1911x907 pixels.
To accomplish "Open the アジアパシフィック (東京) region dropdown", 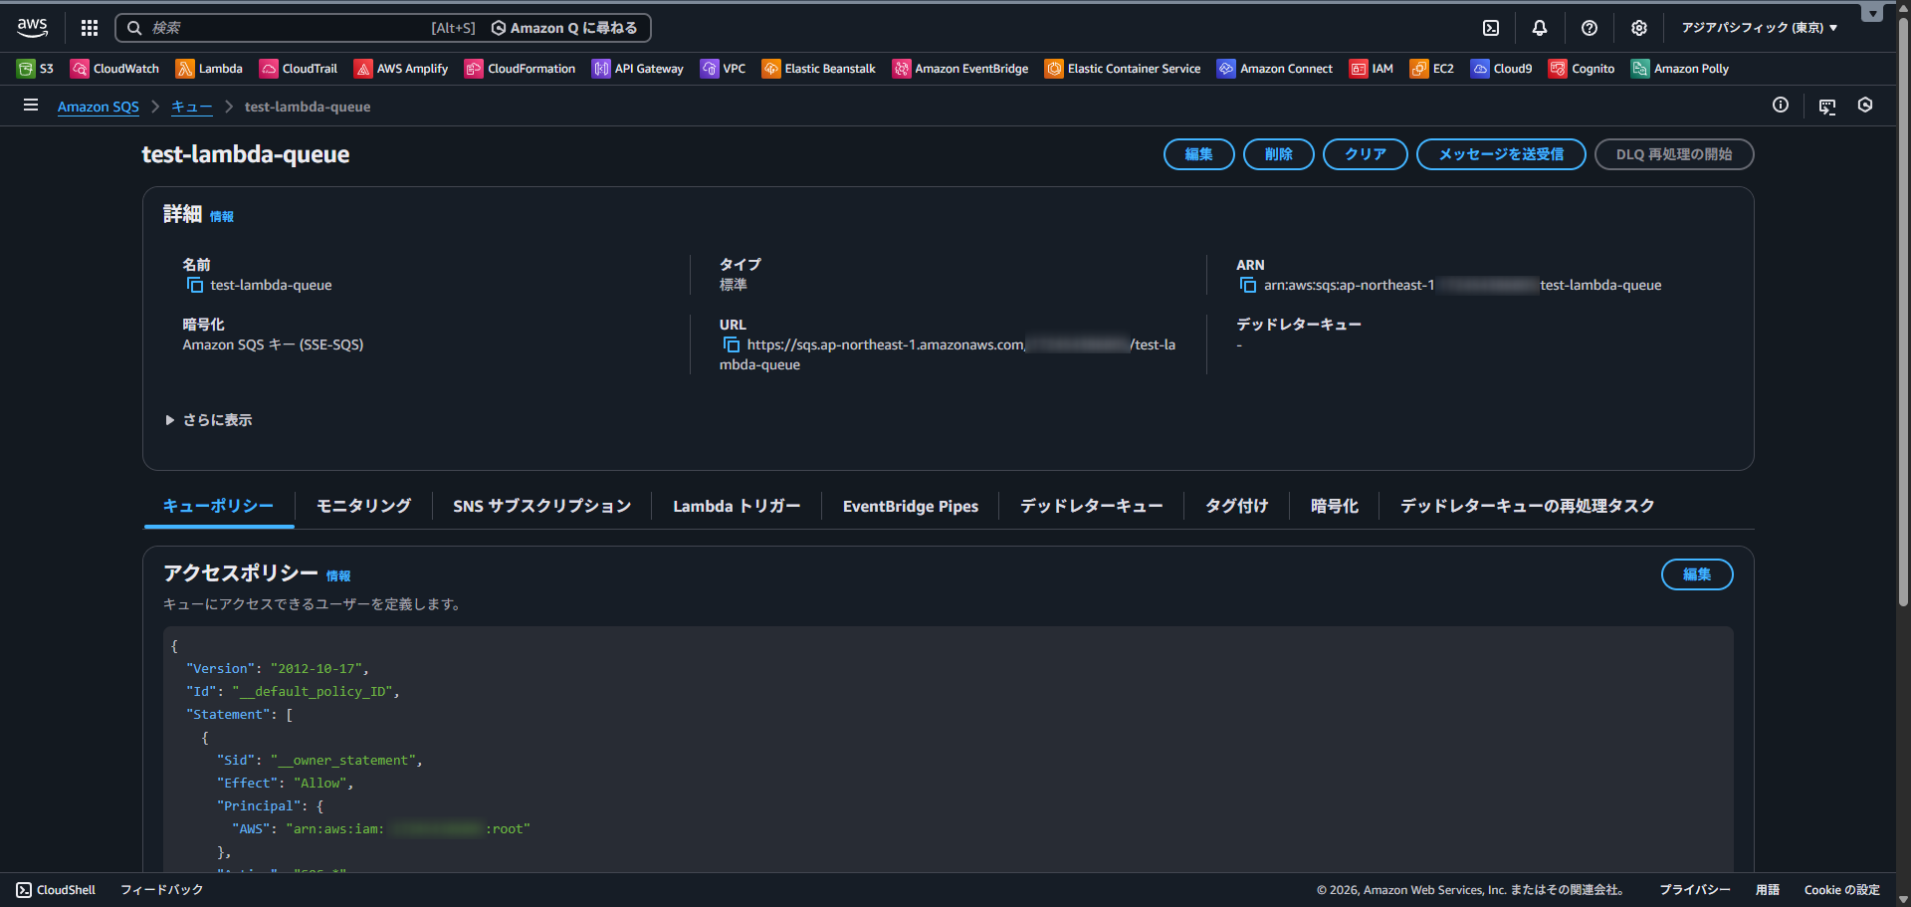I will click(x=1759, y=28).
